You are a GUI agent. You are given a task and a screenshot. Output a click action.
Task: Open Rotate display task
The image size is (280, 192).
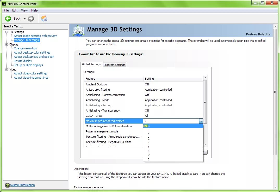click(23, 61)
